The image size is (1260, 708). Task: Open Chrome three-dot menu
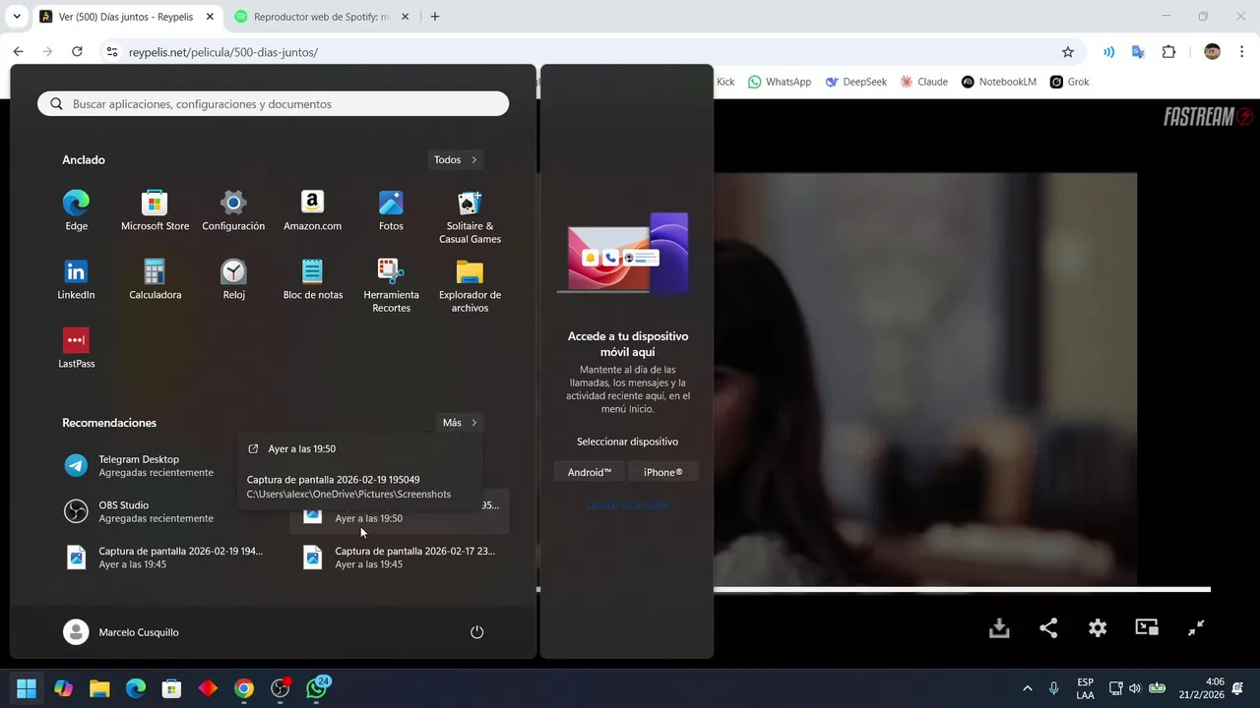[x=1241, y=52]
